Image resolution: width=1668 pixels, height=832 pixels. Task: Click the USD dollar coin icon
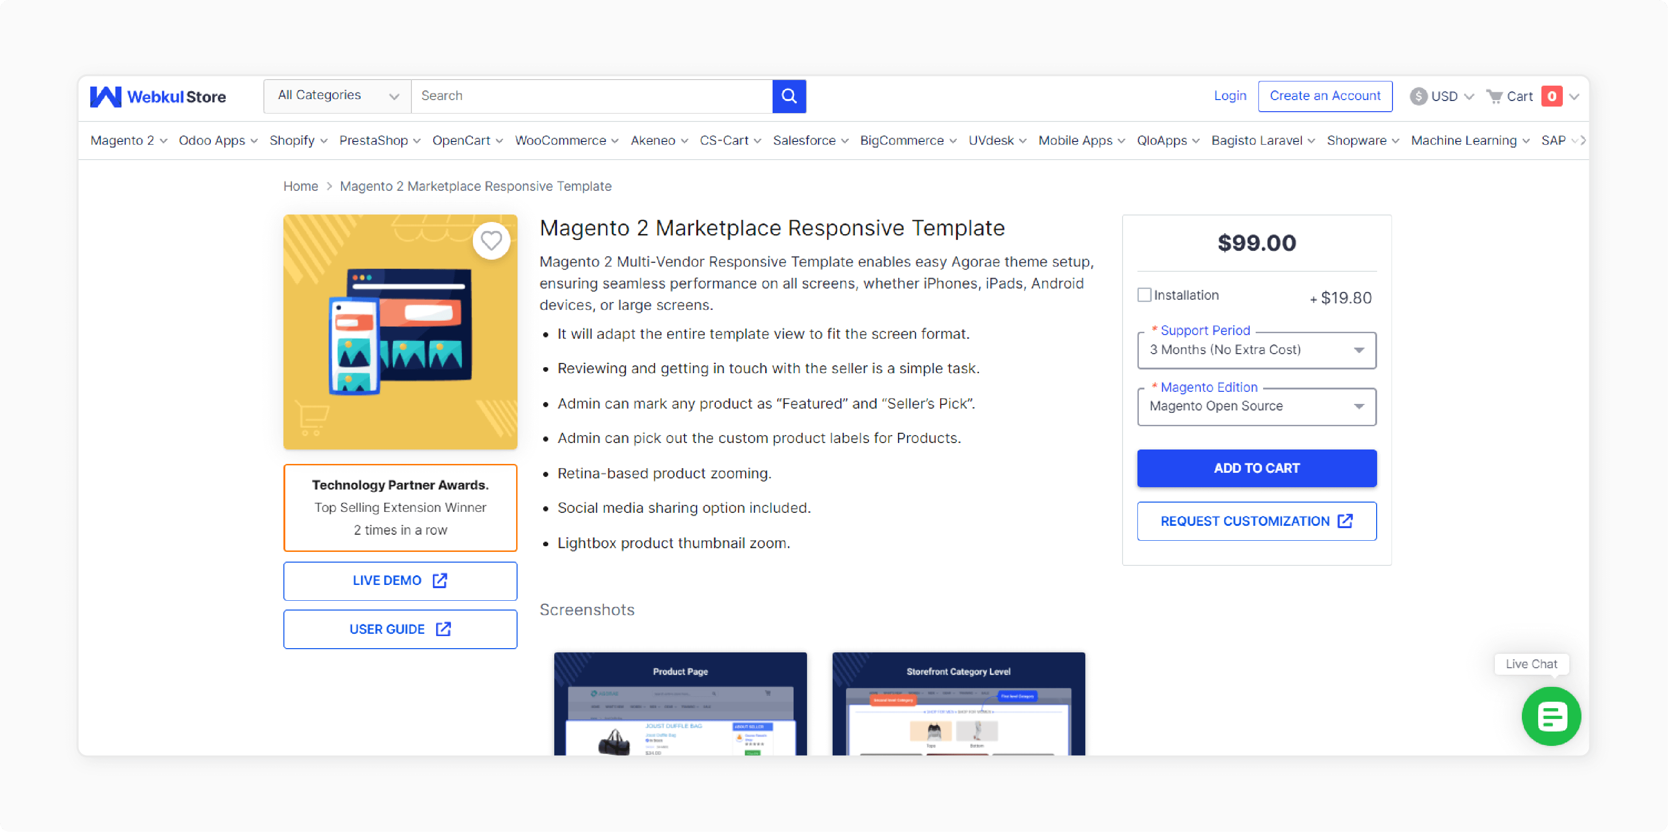coord(1418,96)
